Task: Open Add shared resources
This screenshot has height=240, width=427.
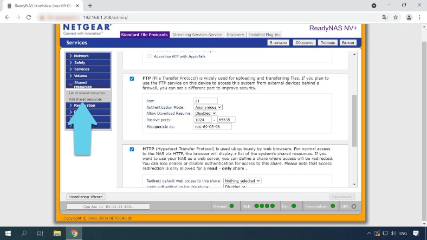Action: [85, 99]
